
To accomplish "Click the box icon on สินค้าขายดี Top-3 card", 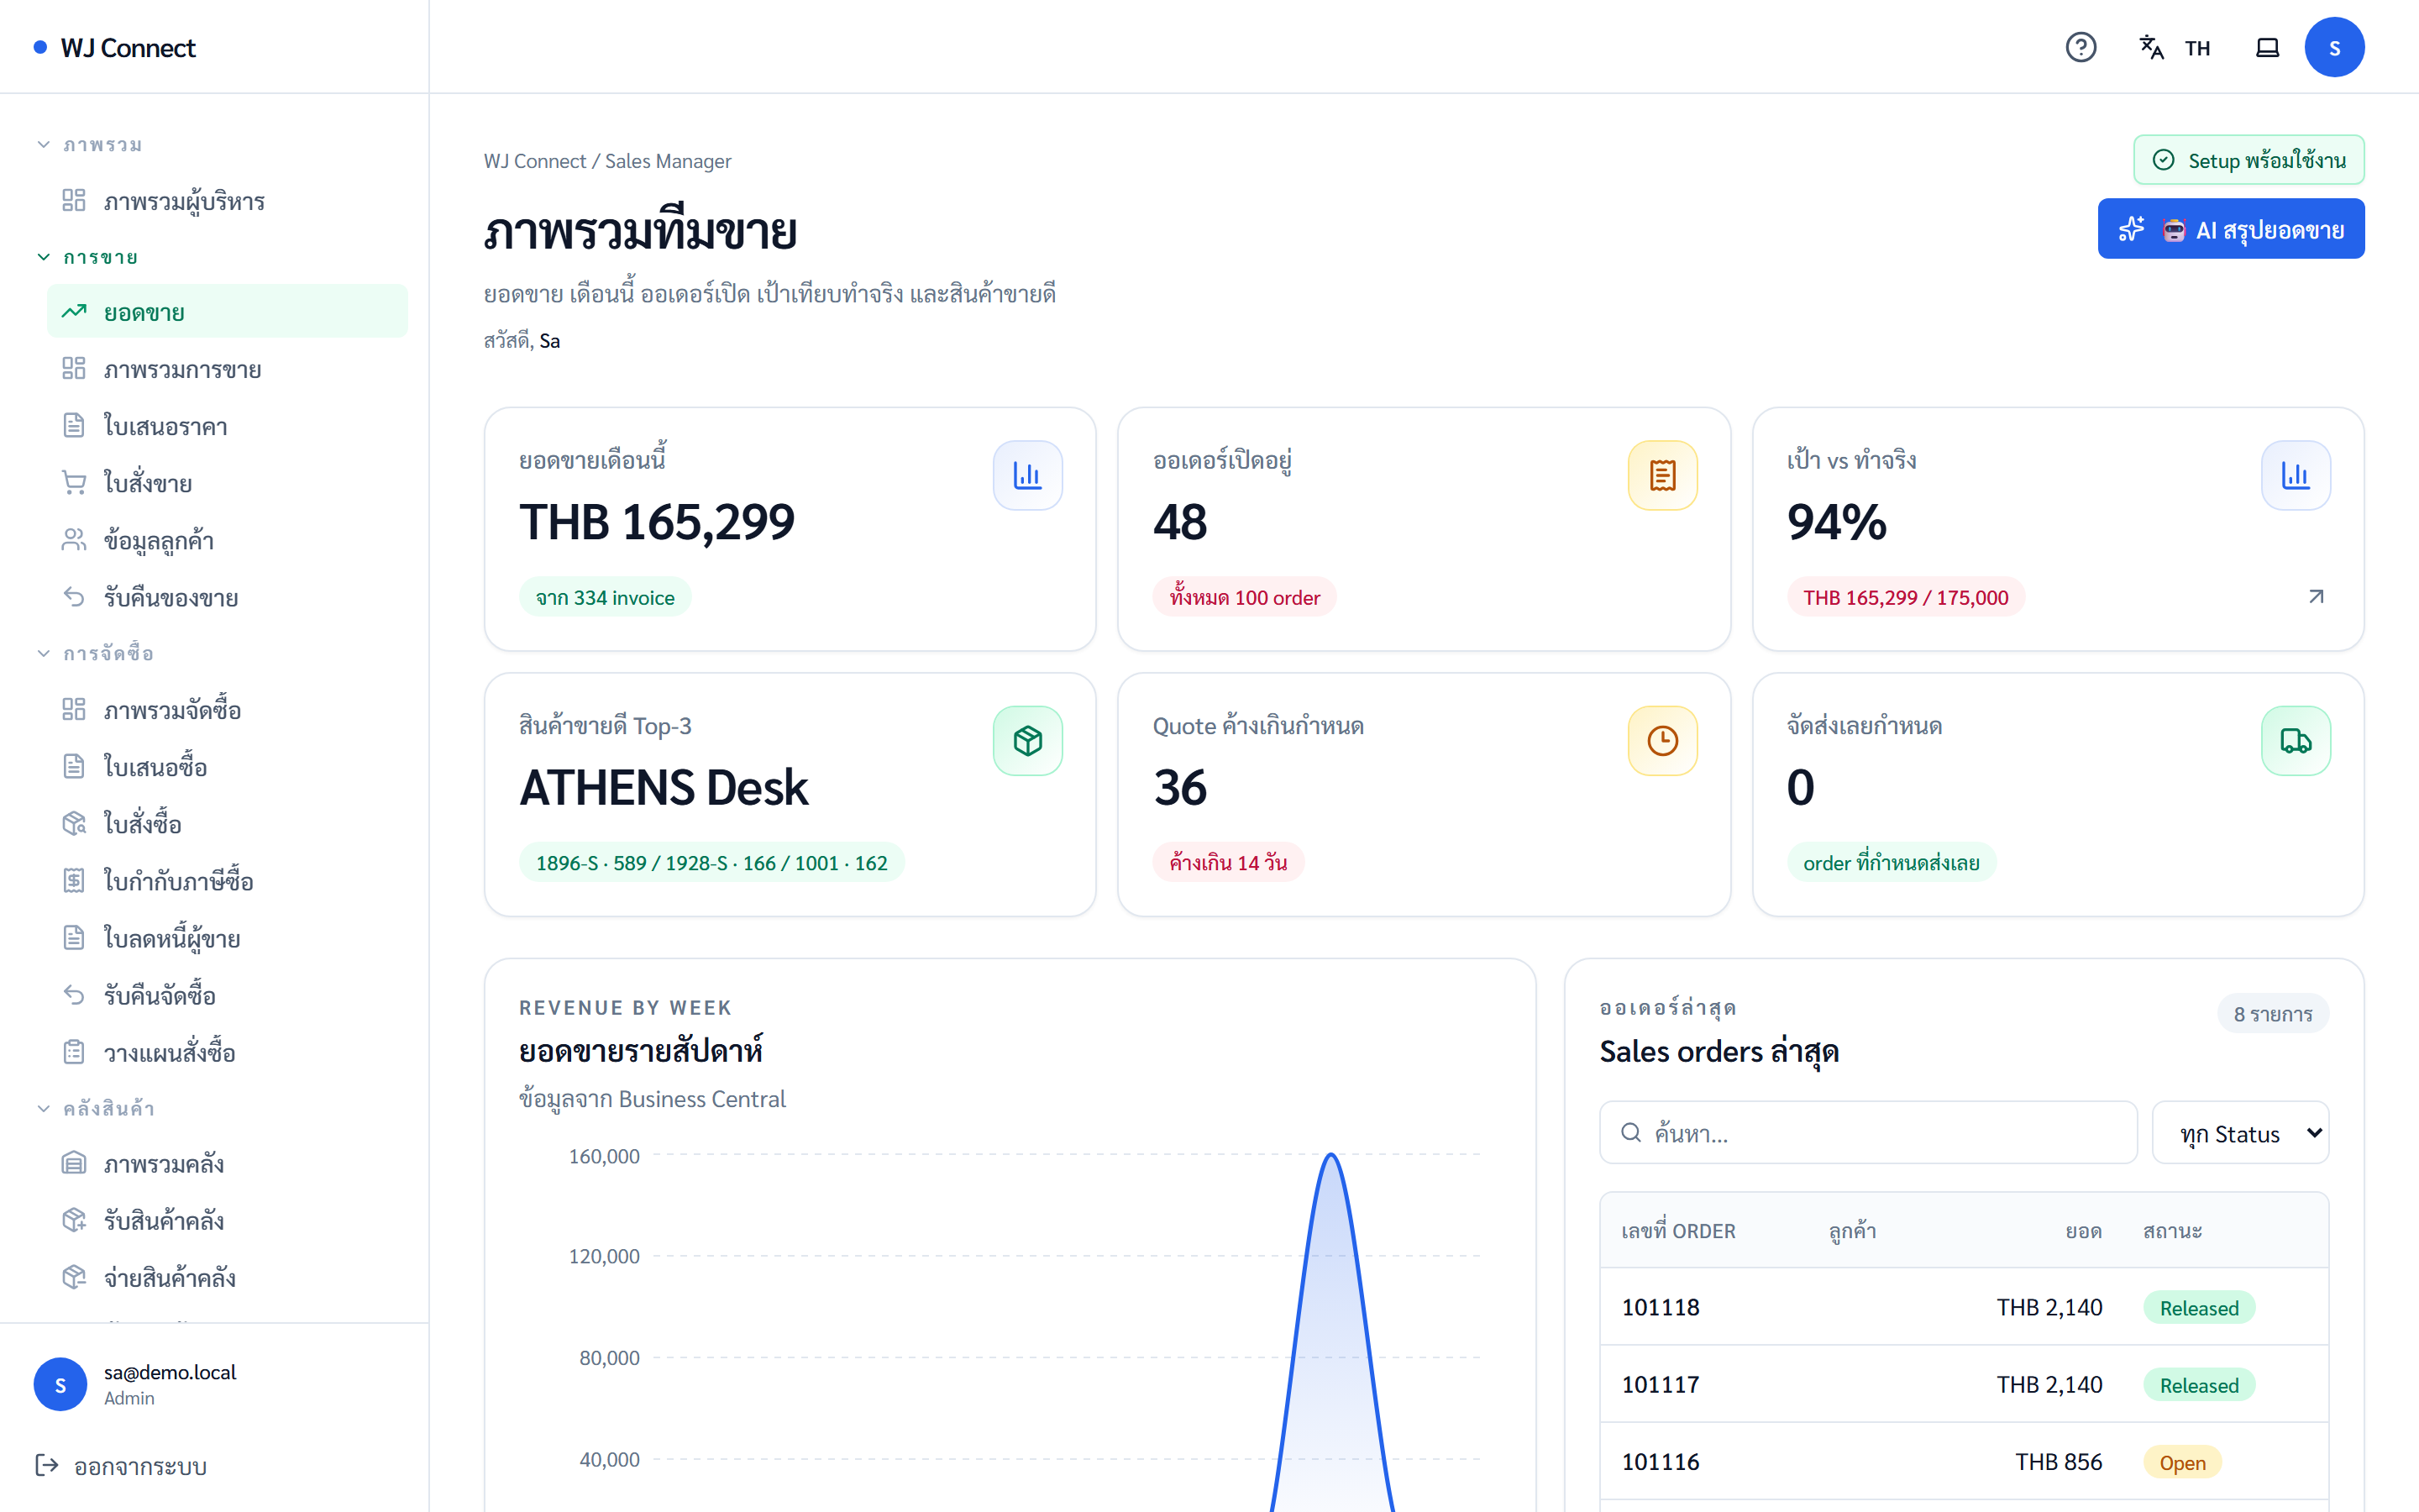I will [1026, 741].
